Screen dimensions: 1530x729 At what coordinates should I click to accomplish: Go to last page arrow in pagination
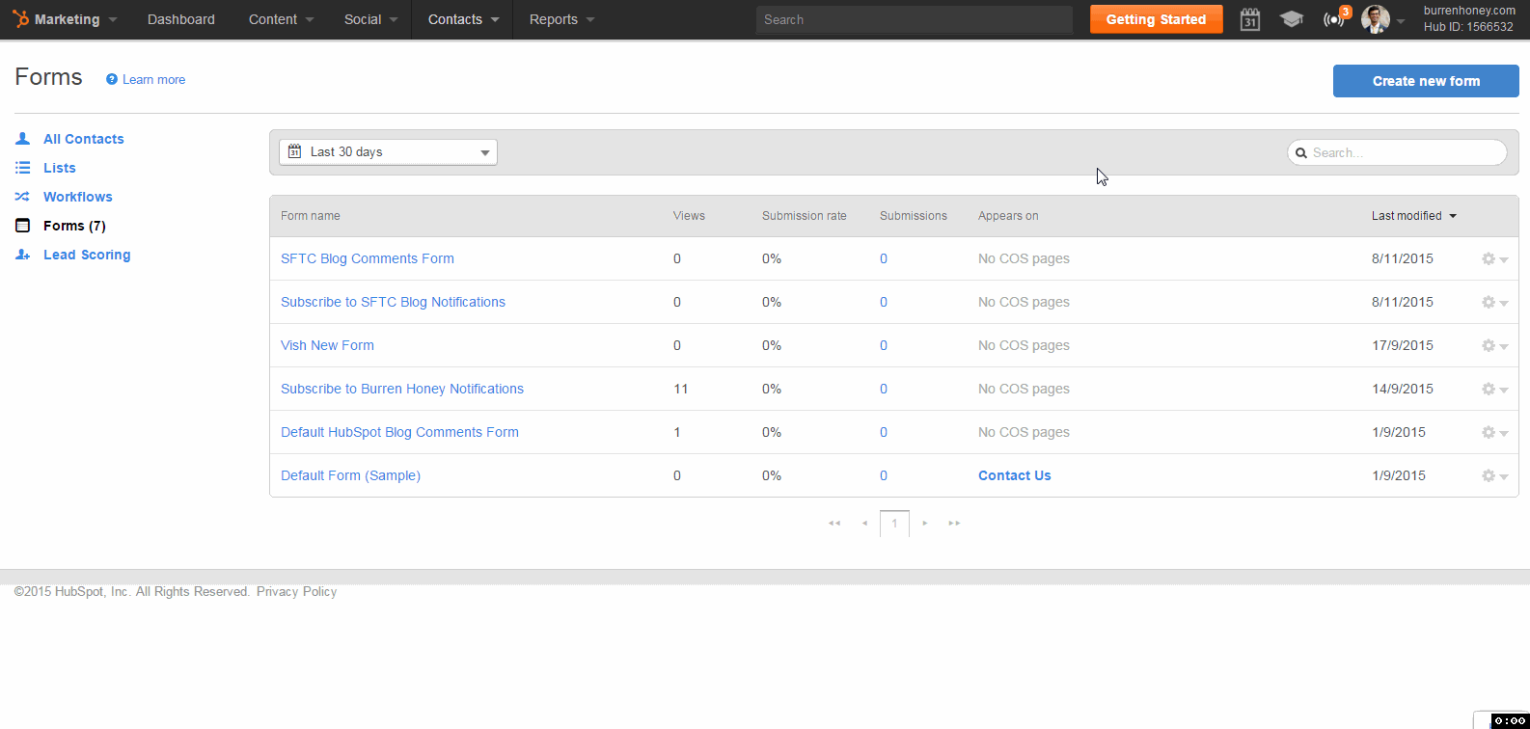pyautogui.click(x=954, y=523)
